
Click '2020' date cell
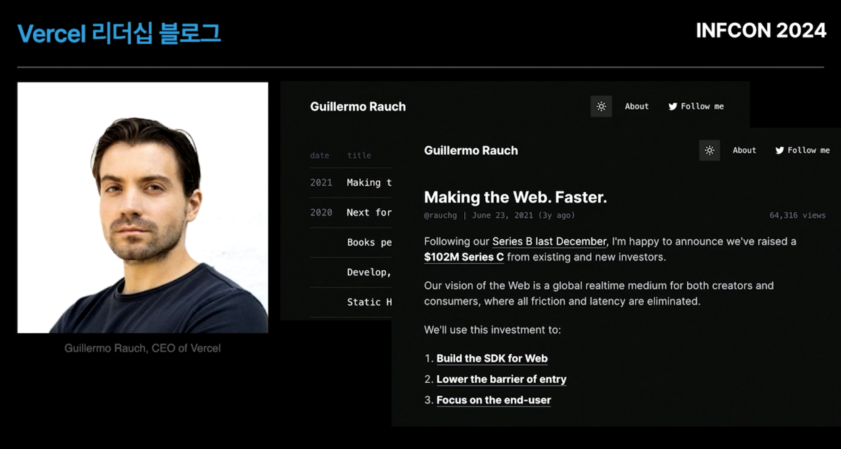click(321, 213)
